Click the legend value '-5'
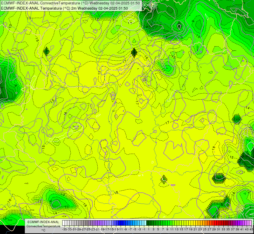This screenshot has width=254, height=234. 135,230
